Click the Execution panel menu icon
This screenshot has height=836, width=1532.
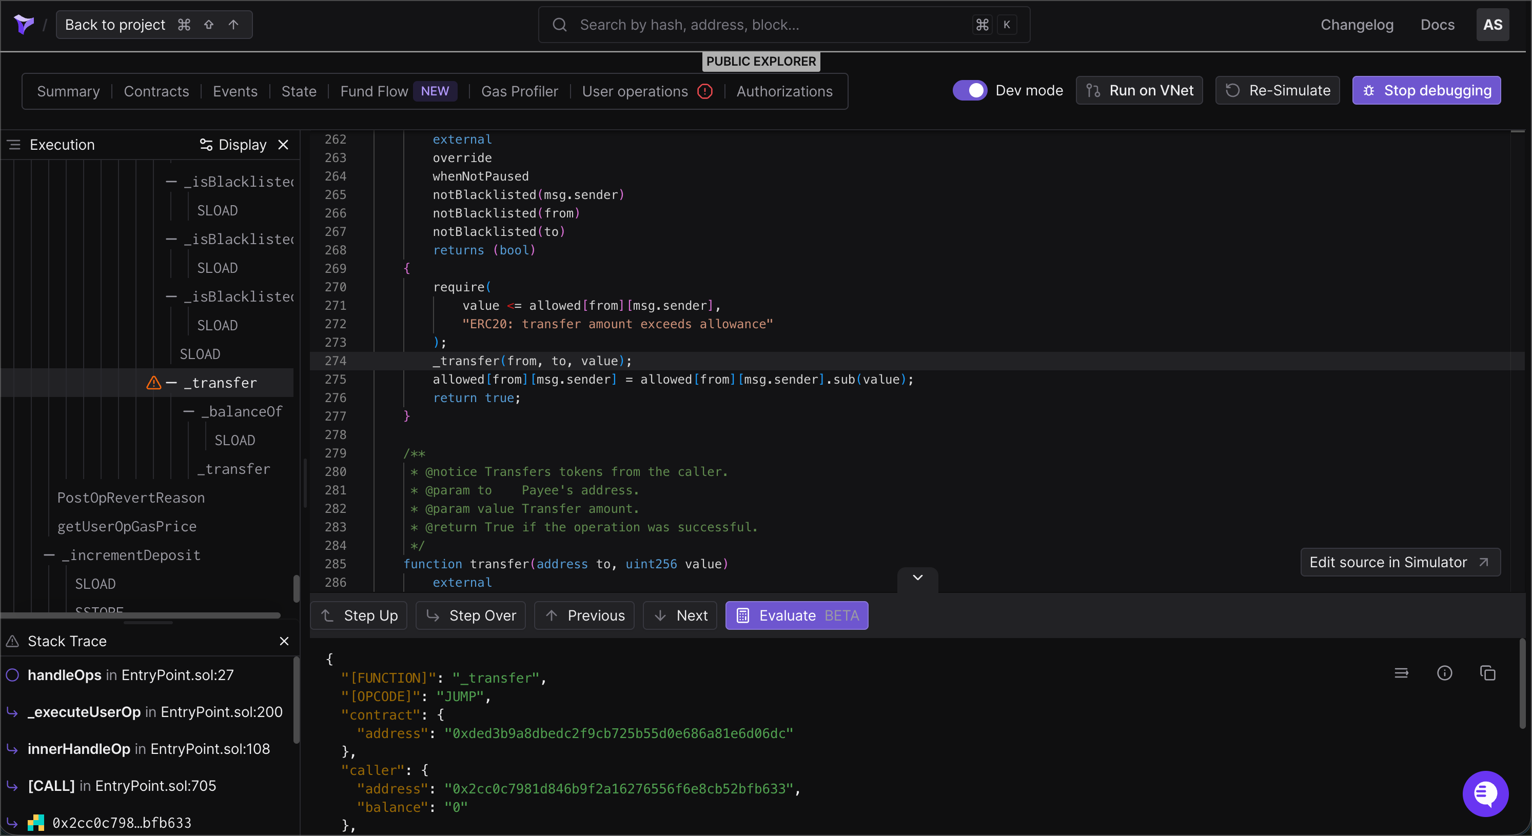click(x=14, y=145)
